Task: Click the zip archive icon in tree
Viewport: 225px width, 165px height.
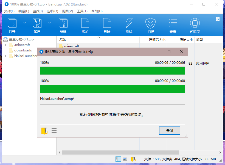Action: [x=5, y=39]
